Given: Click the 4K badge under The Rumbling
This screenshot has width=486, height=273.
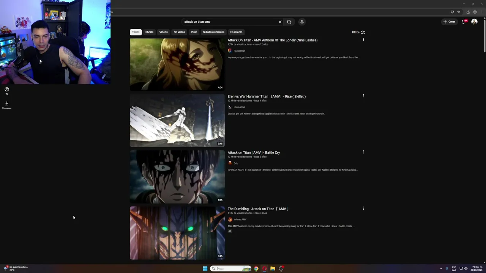Looking at the screenshot, I should tap(230, 231).
